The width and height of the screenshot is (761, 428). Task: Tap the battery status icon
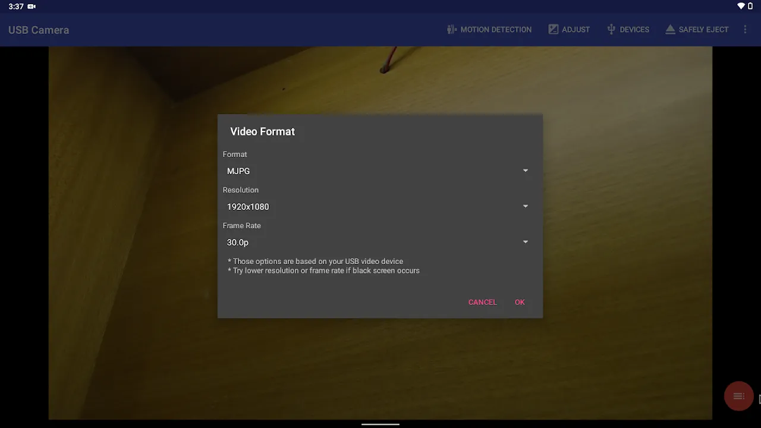[x=750, y=6]
